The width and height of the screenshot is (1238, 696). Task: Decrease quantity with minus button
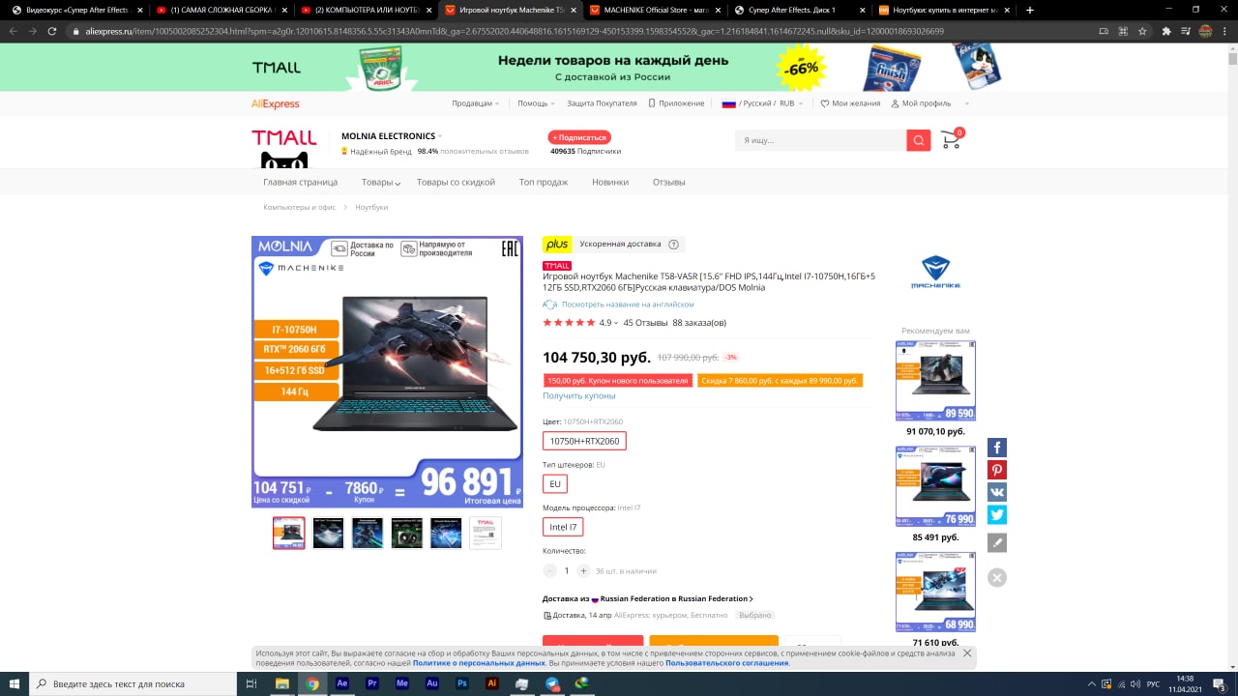click(549, 571)
